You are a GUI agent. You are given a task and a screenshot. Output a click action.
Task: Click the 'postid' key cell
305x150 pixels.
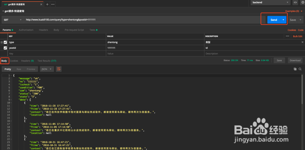tap(57, 48)
